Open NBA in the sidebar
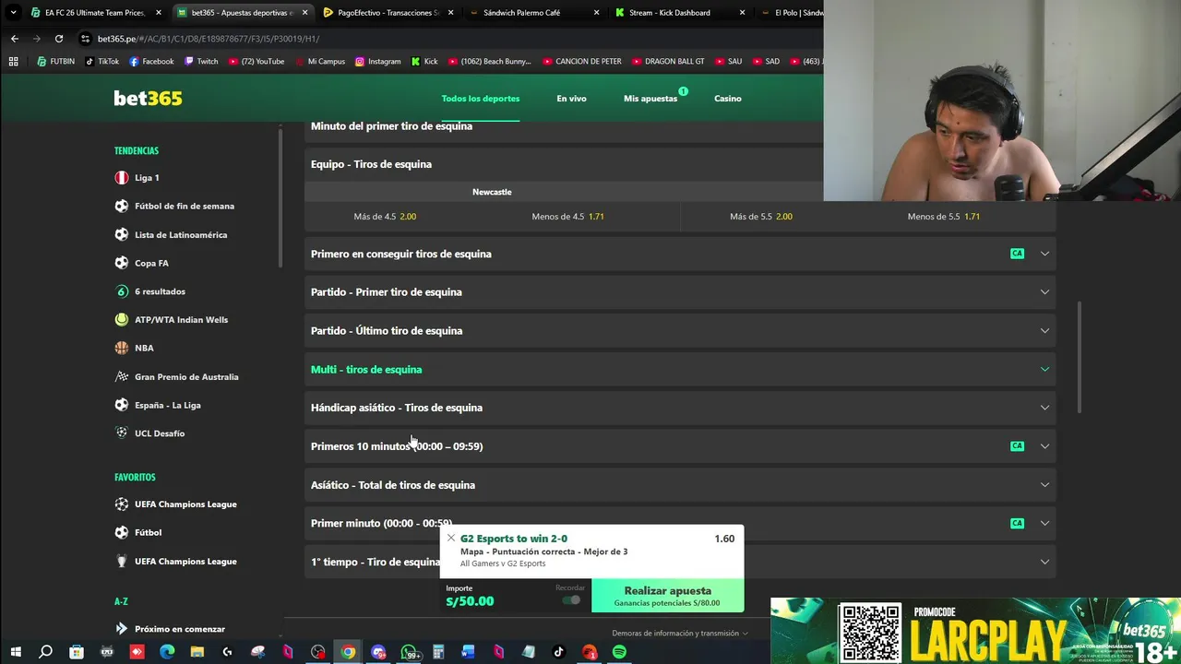Viewport: 1181px width, 664px height. coord(144,348)
